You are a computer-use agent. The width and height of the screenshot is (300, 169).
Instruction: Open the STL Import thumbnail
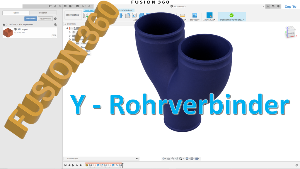8,33
